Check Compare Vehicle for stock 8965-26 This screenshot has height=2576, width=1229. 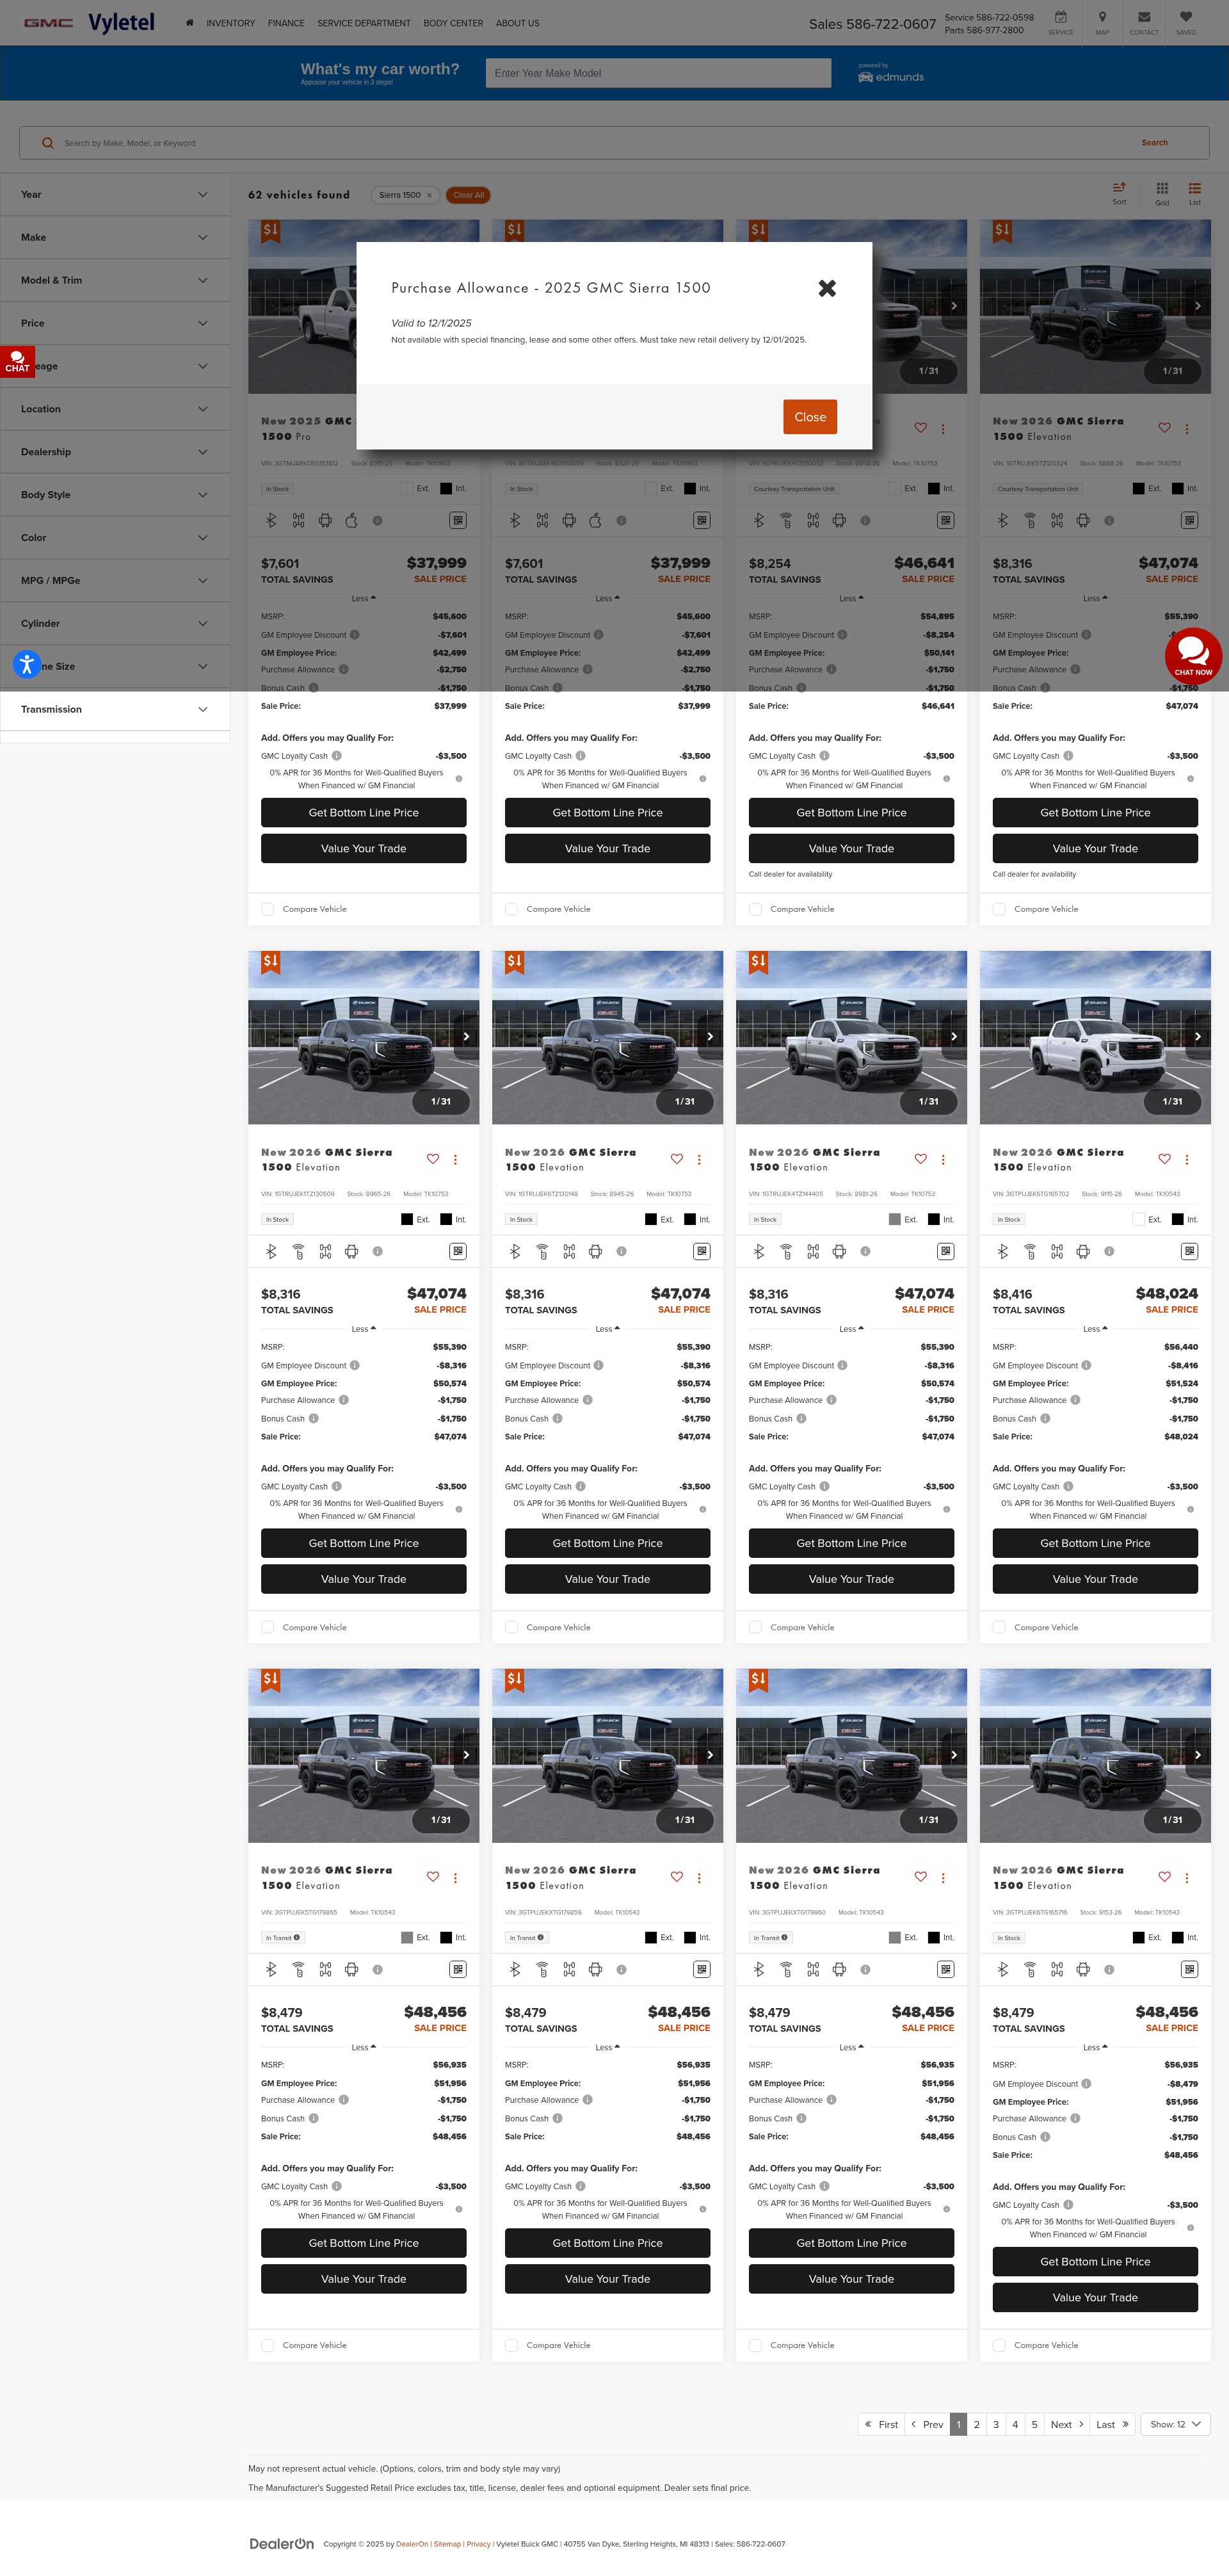268,1627
